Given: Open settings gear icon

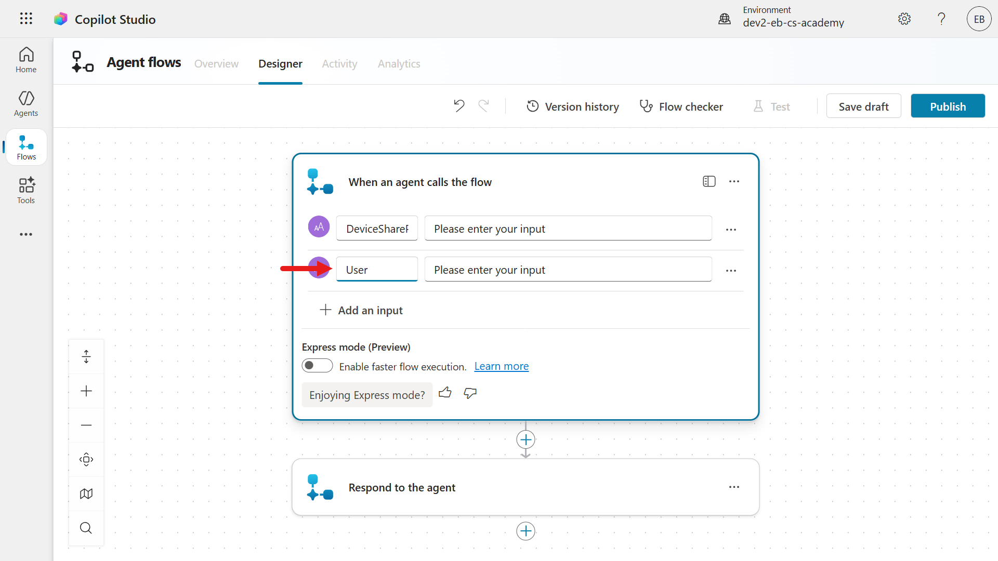Looking at the screenshot, I should [904, 19].
